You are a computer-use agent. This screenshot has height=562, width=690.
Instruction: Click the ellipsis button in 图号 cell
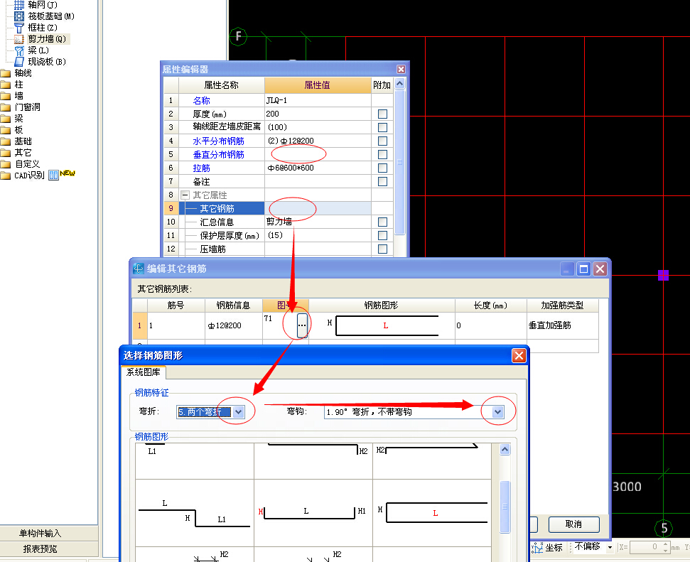(302, 325)
